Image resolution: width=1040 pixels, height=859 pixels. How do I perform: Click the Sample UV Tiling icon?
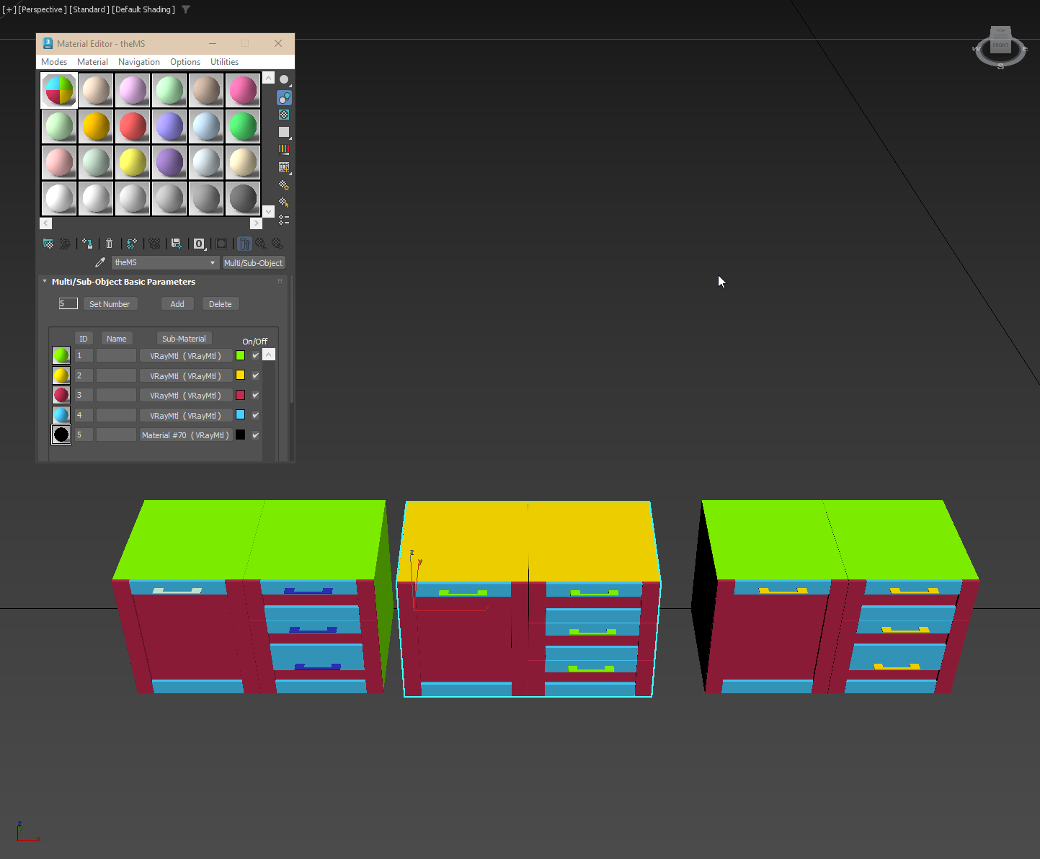click(284, 132)
